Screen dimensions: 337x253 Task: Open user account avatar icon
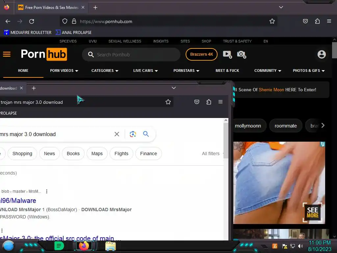tap(322, 54)
